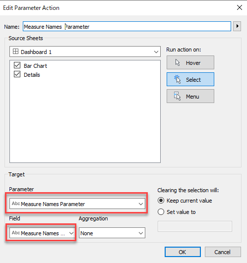This screenshot has width=247, height=263.
Task: Open the insert arrow next to Name field
Action: pos(237,26)
